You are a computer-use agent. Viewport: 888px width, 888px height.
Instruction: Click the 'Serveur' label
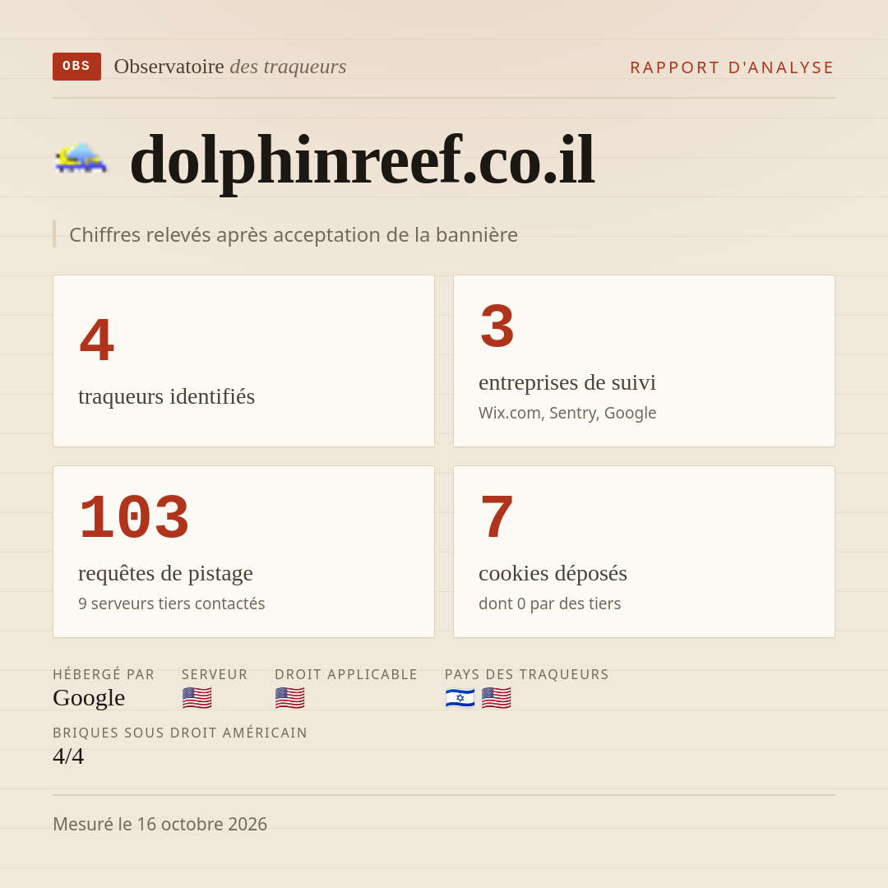click(215, 674)
